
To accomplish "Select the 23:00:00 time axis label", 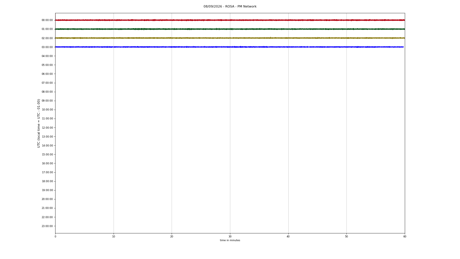I will (x=47, y=226).
